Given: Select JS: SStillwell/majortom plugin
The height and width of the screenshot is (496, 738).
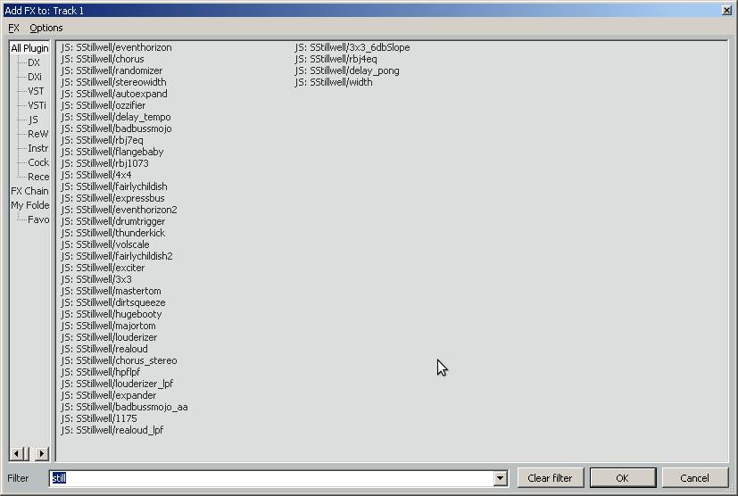Looking at the screenshot, I should tap(108, 326).
